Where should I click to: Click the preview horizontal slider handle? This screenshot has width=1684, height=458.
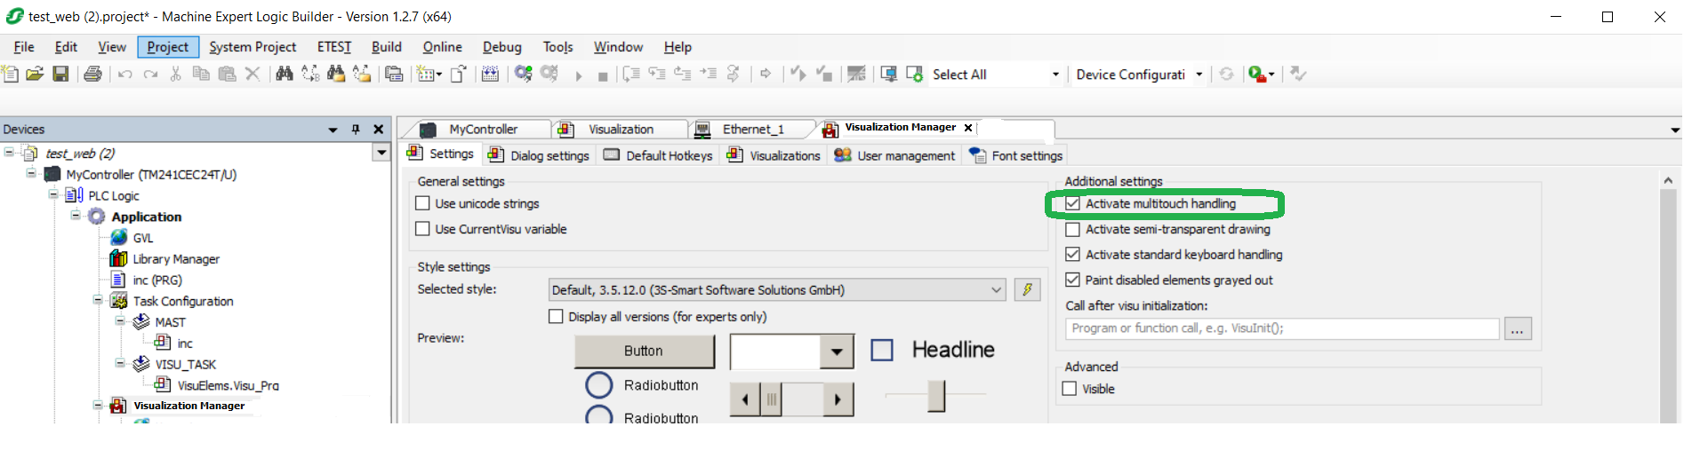(936, 395)
